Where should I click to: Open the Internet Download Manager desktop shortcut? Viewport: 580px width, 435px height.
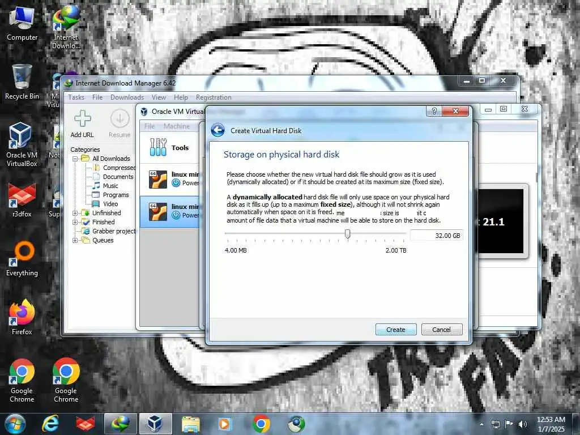coord(66,27)
